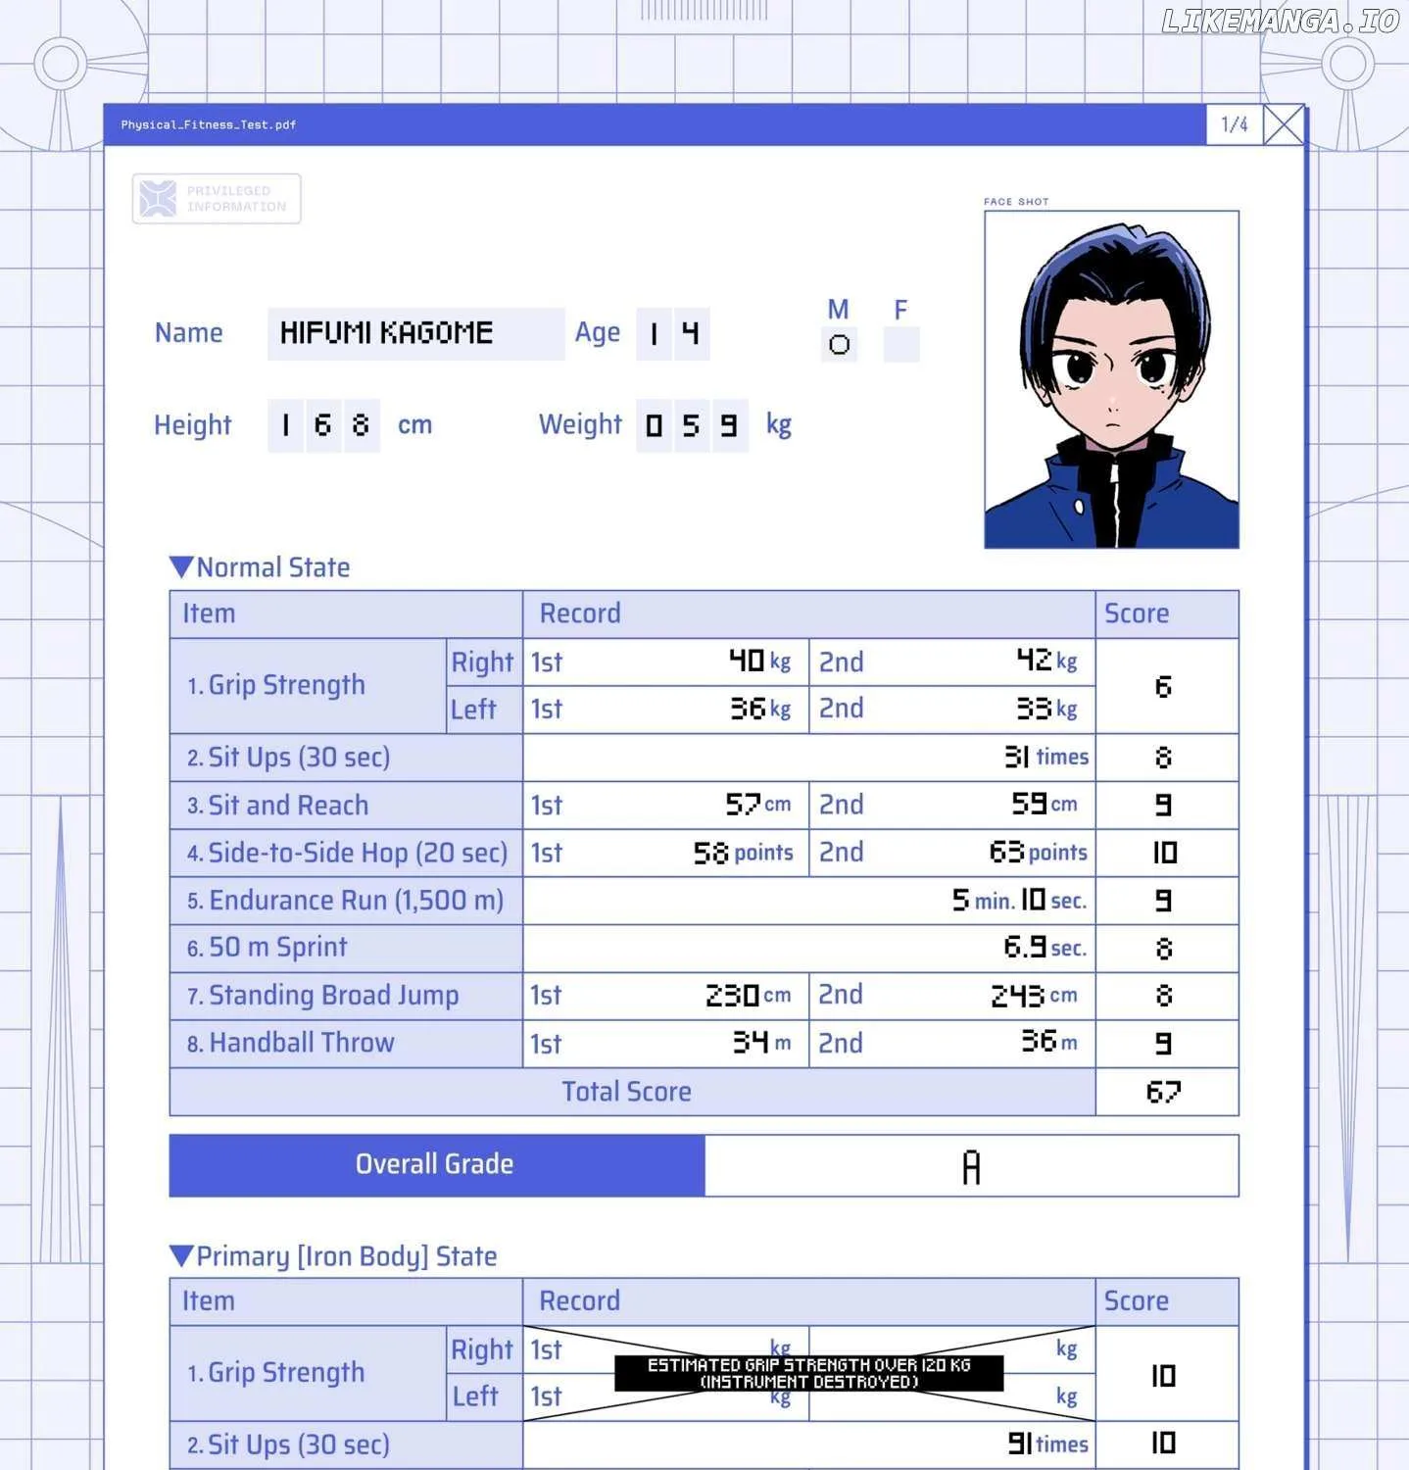Click the Normal State Grip Strength score 6
The height and width of the screenshot is (1470, 1409).
click(1163, 686)
